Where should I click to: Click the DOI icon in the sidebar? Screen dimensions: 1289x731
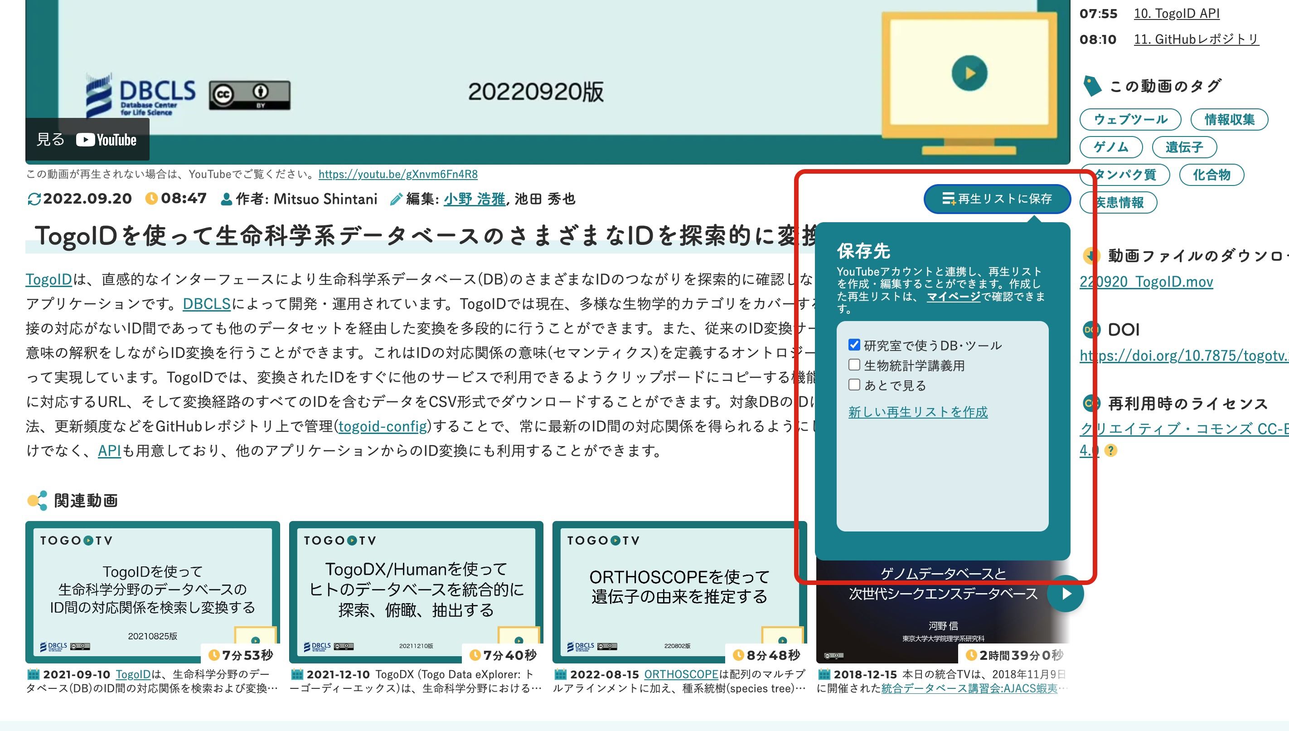coord(1090,330)
